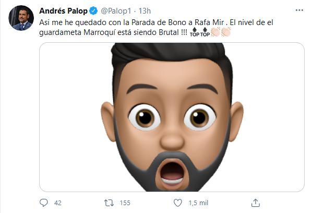Open the share upload icon

coord(256,203)
